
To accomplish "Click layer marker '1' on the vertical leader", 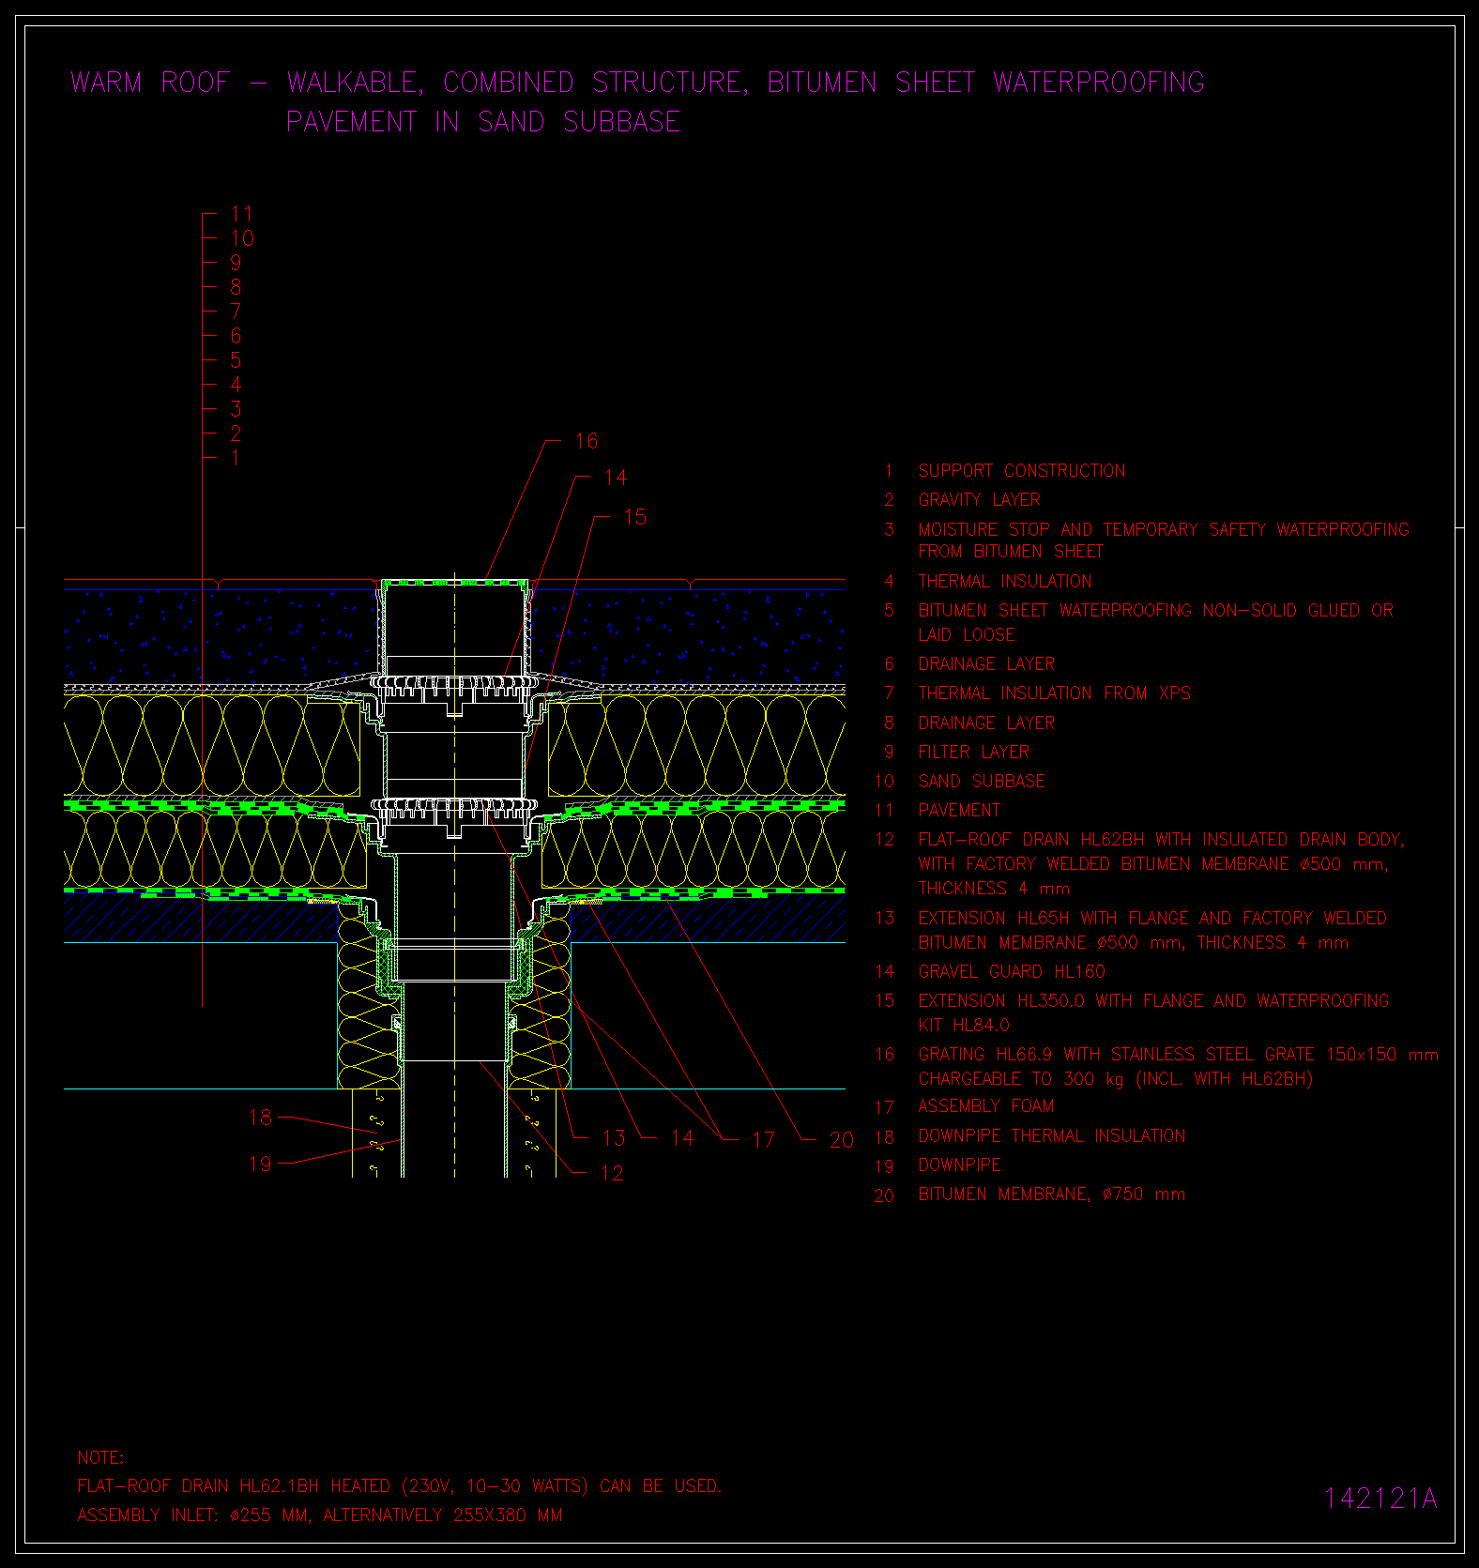I will click(x=235, y=458).
